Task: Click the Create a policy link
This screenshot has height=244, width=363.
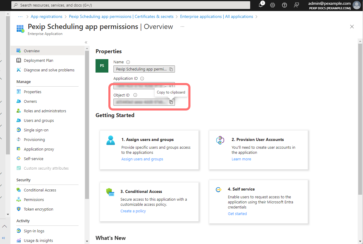Action: tap(133, 211)
